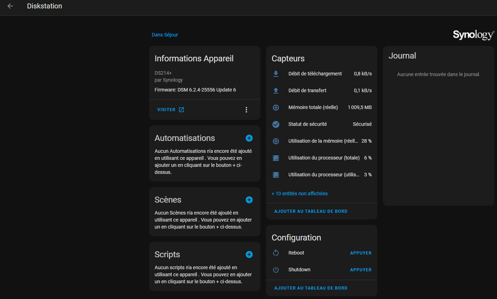This screenshot has width=497, height=299.
Task: Add Configuration card to dashboard
Action: point(311,288)
